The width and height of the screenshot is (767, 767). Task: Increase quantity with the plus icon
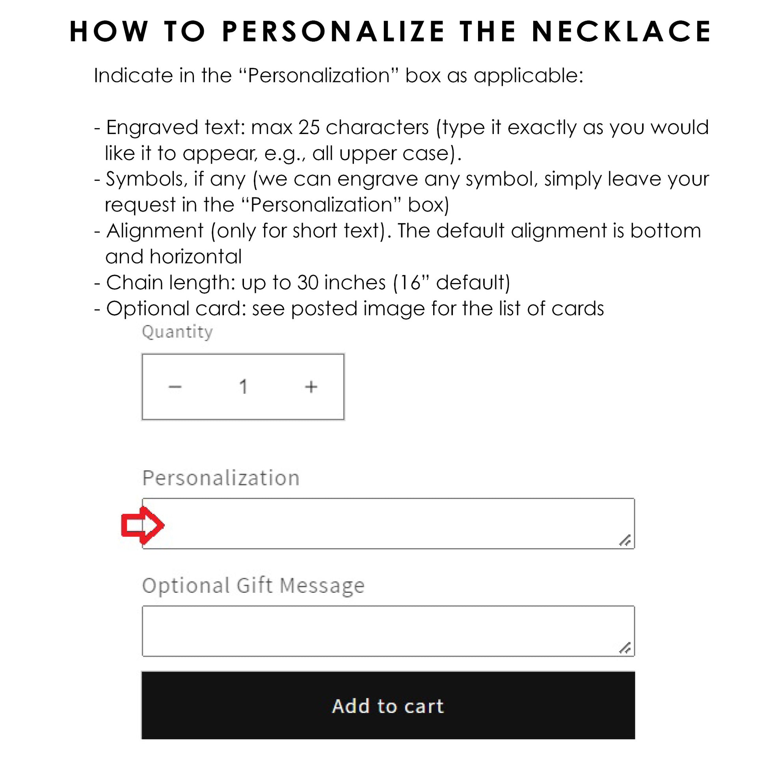coord(311,387)
